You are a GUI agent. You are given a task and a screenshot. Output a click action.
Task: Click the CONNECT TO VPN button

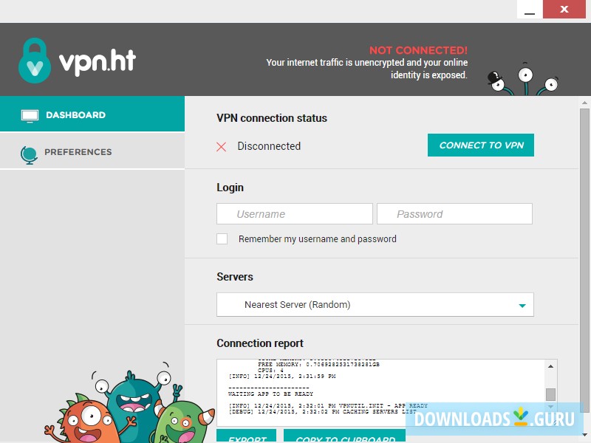coord(480,145)
